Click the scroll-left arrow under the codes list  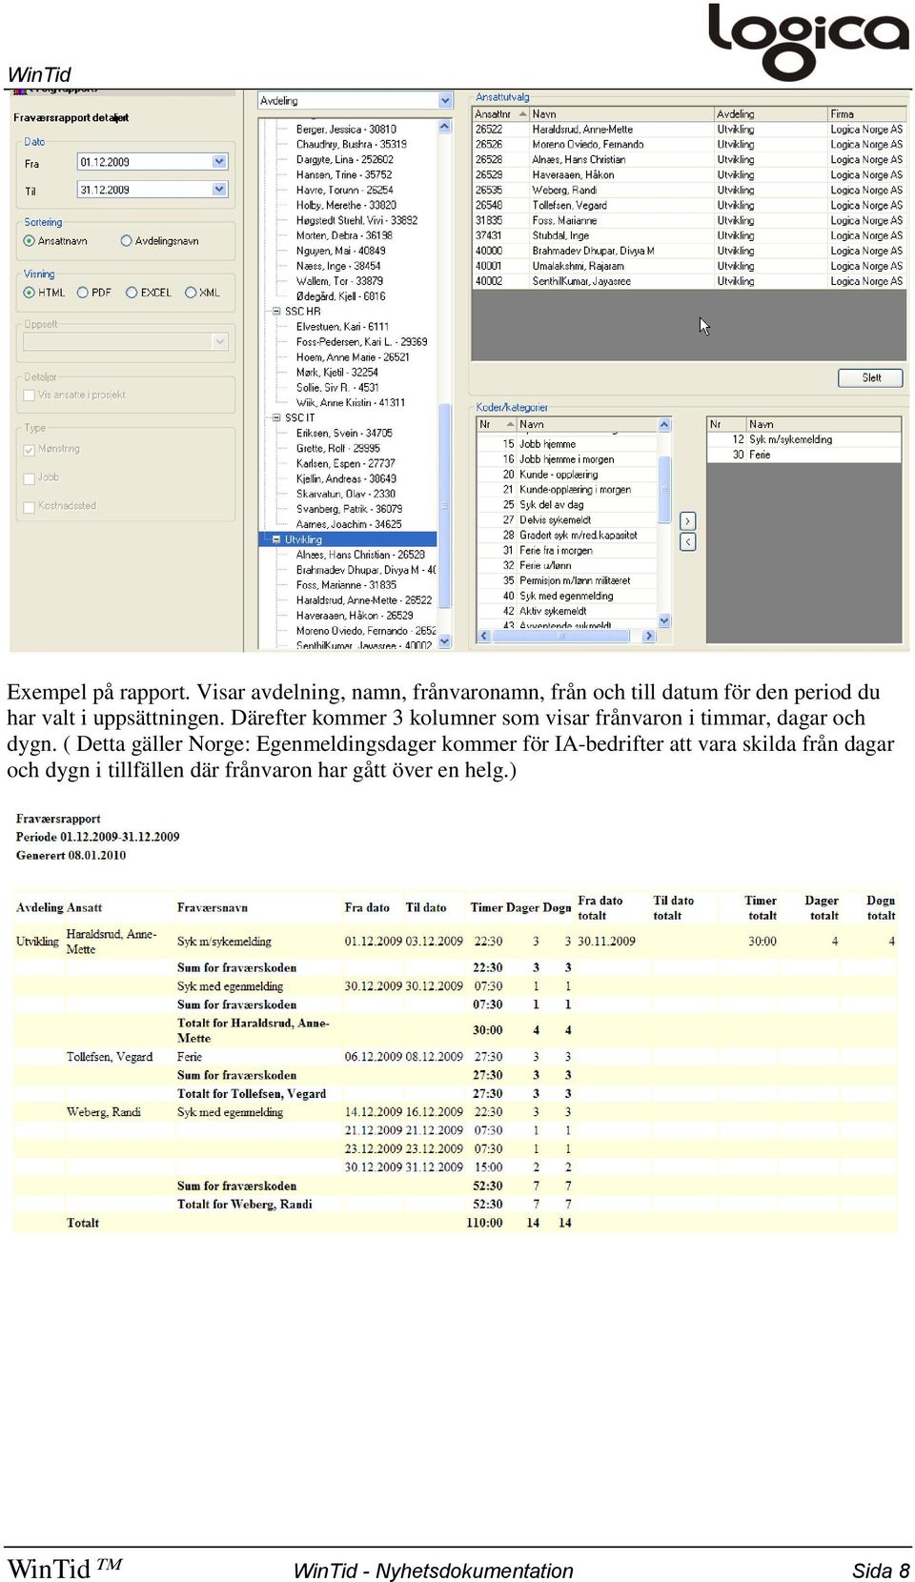(484, 636)
